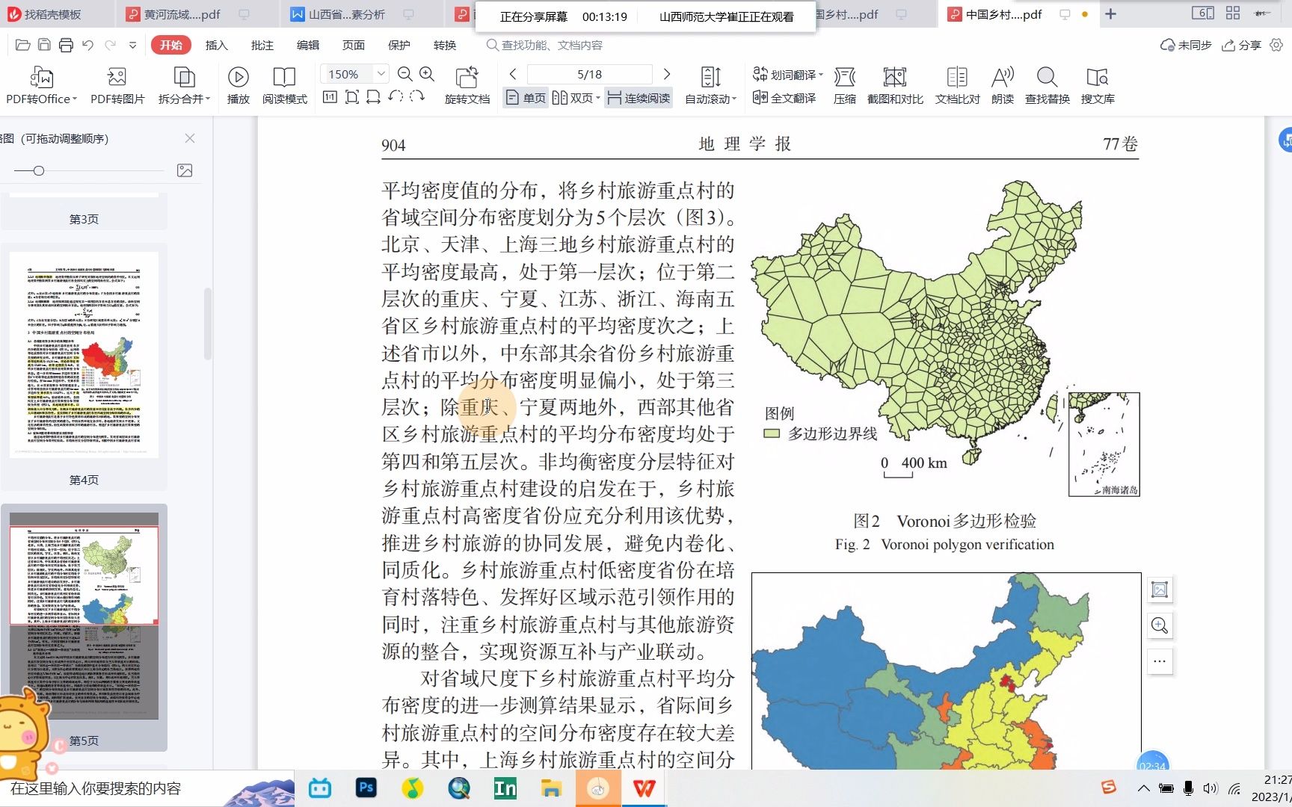Image resolution: width=1292 pixels, height=807 pixels.
Task: Click 旋转文档 rotate document tool
Action: pyautogui.click(x=467, y=86)
